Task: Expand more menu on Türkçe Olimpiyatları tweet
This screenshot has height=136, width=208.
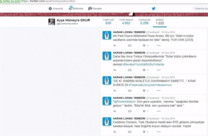Action: tap(158, 70)
